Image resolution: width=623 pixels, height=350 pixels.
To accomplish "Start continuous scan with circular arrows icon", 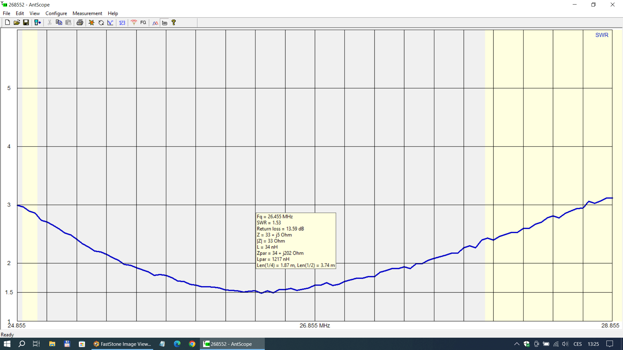I will [x=101, y=22].
